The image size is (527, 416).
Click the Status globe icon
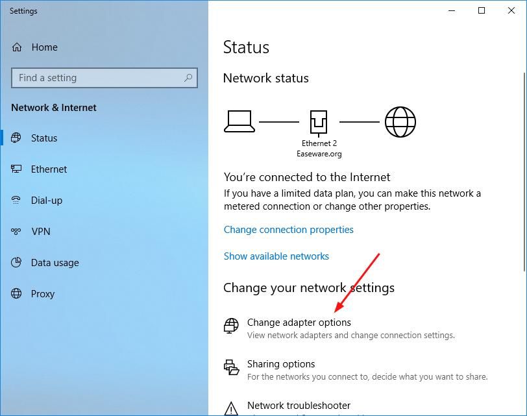[x=17, y=138]
